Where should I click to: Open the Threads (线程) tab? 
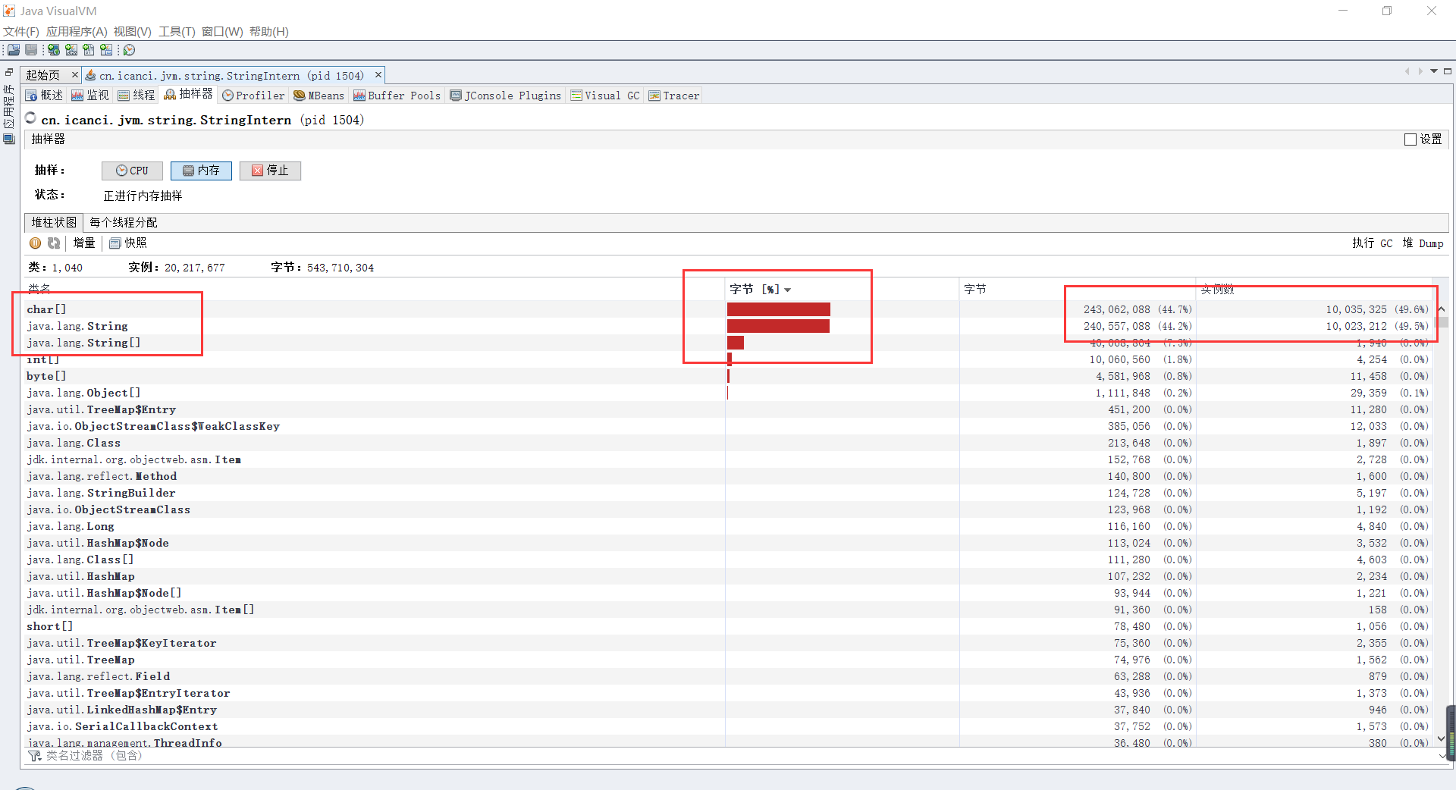coord(136,96)
